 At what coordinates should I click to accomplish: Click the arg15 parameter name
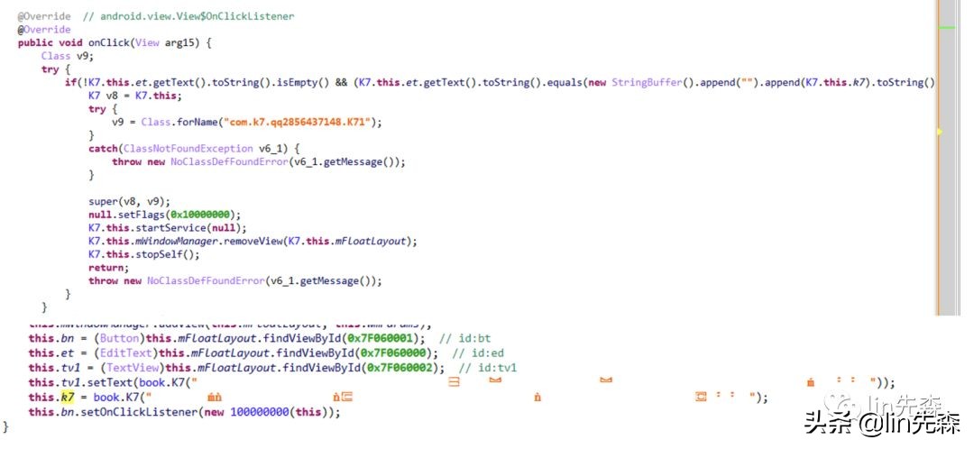coord(179,43)
